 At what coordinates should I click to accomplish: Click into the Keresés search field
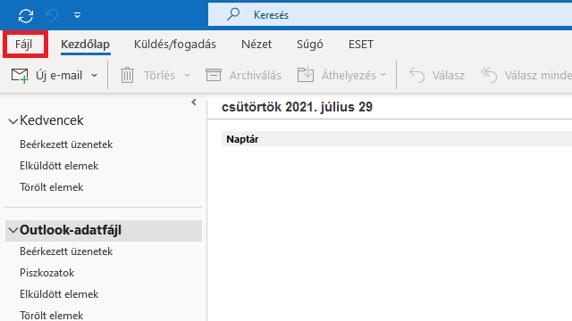point(391,15)
